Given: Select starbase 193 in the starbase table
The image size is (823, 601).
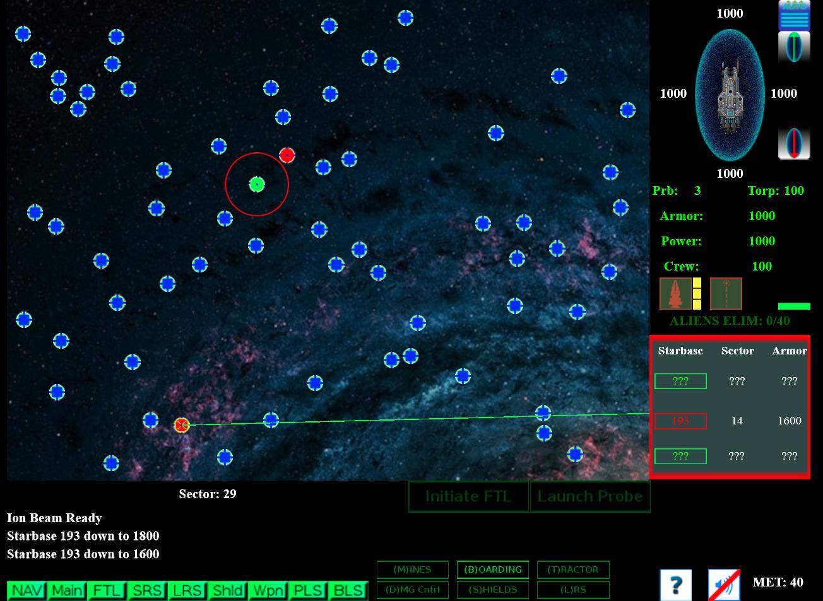Looking at the screenshot, I should tap(680, 421).
